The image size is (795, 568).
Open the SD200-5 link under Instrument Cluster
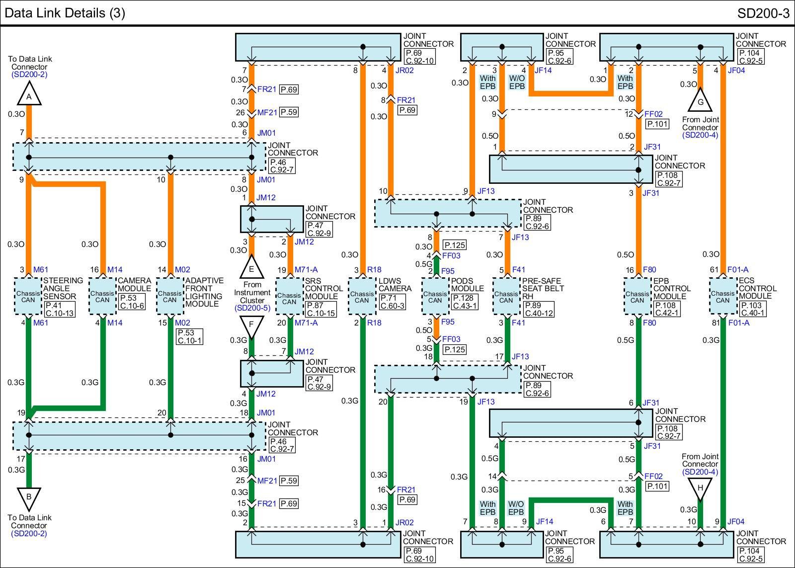click(252, 308)
